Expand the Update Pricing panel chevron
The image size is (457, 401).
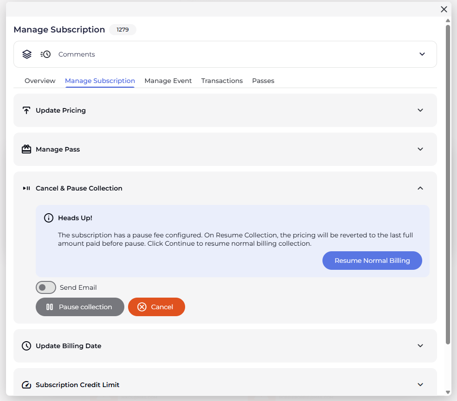tap(420, 110)
